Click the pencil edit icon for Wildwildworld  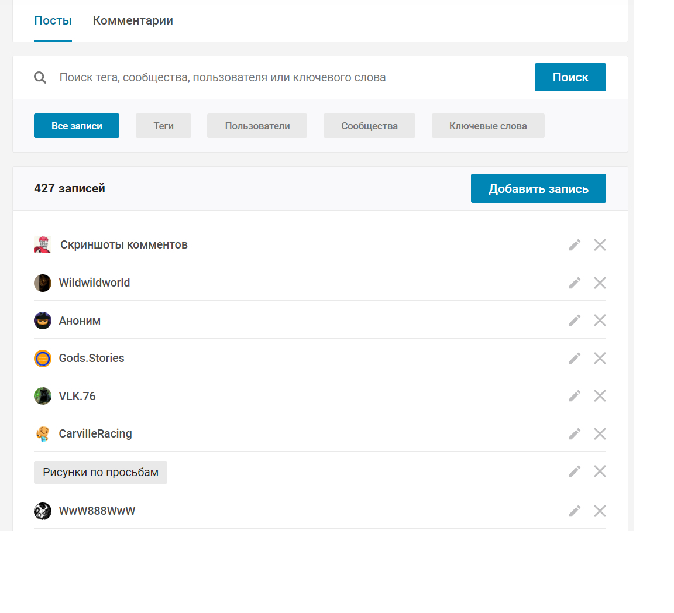[x=575, y=283]
